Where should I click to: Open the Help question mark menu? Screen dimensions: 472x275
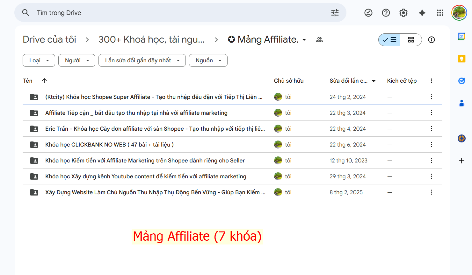click(386, 13)
